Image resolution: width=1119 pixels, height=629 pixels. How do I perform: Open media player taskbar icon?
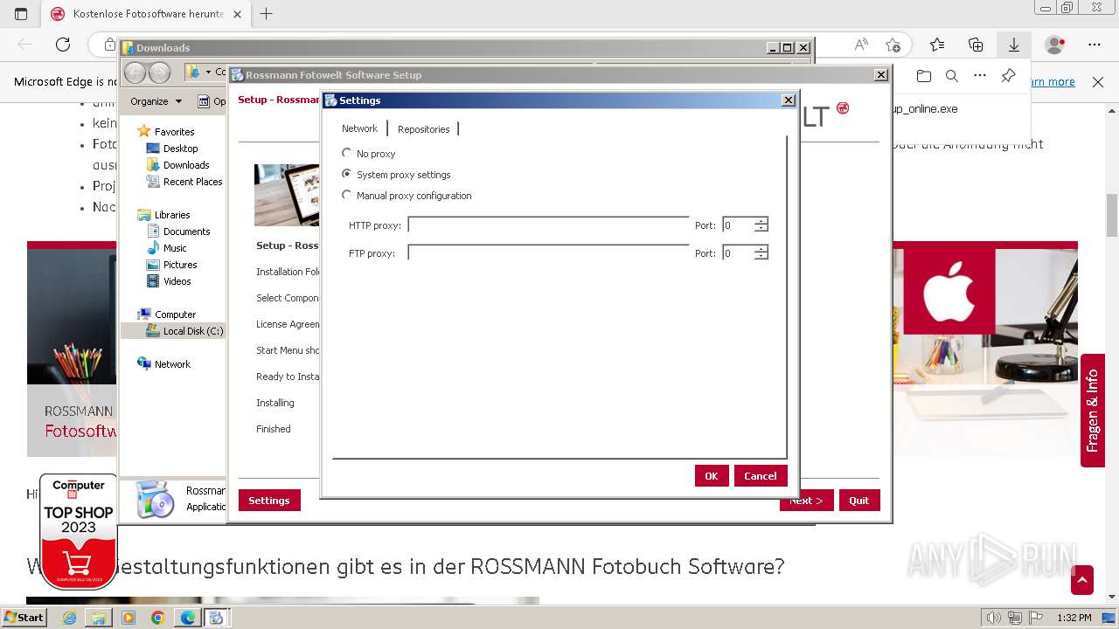[129, 618]
